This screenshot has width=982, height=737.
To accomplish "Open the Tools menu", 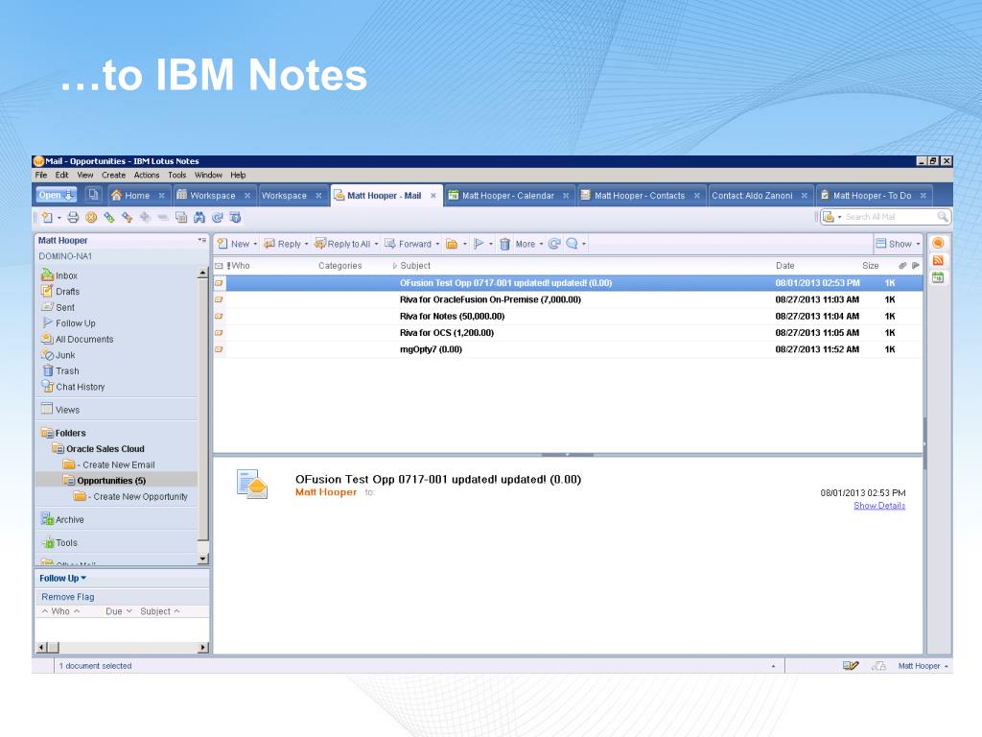I will 177,176.
